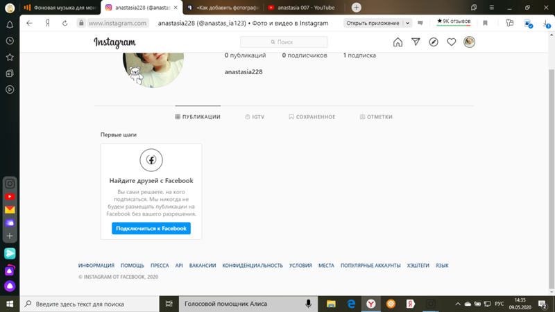
Task: Open УСЛОВИЯ footer link
Action: tap(300, 266)
